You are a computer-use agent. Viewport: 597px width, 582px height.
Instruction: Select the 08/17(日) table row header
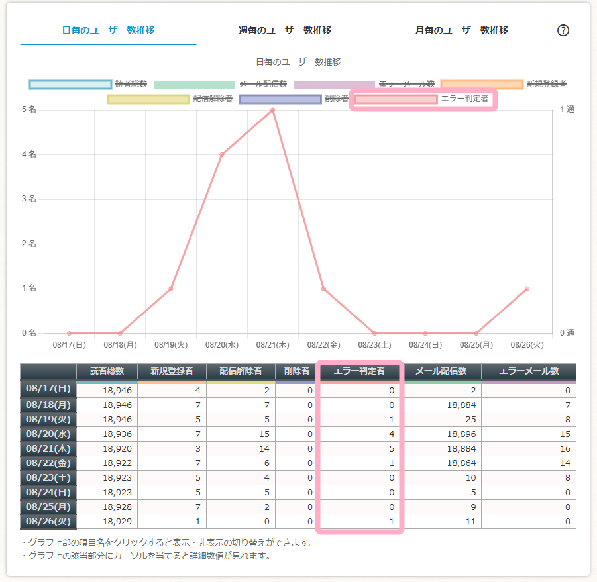click(48, 389)
